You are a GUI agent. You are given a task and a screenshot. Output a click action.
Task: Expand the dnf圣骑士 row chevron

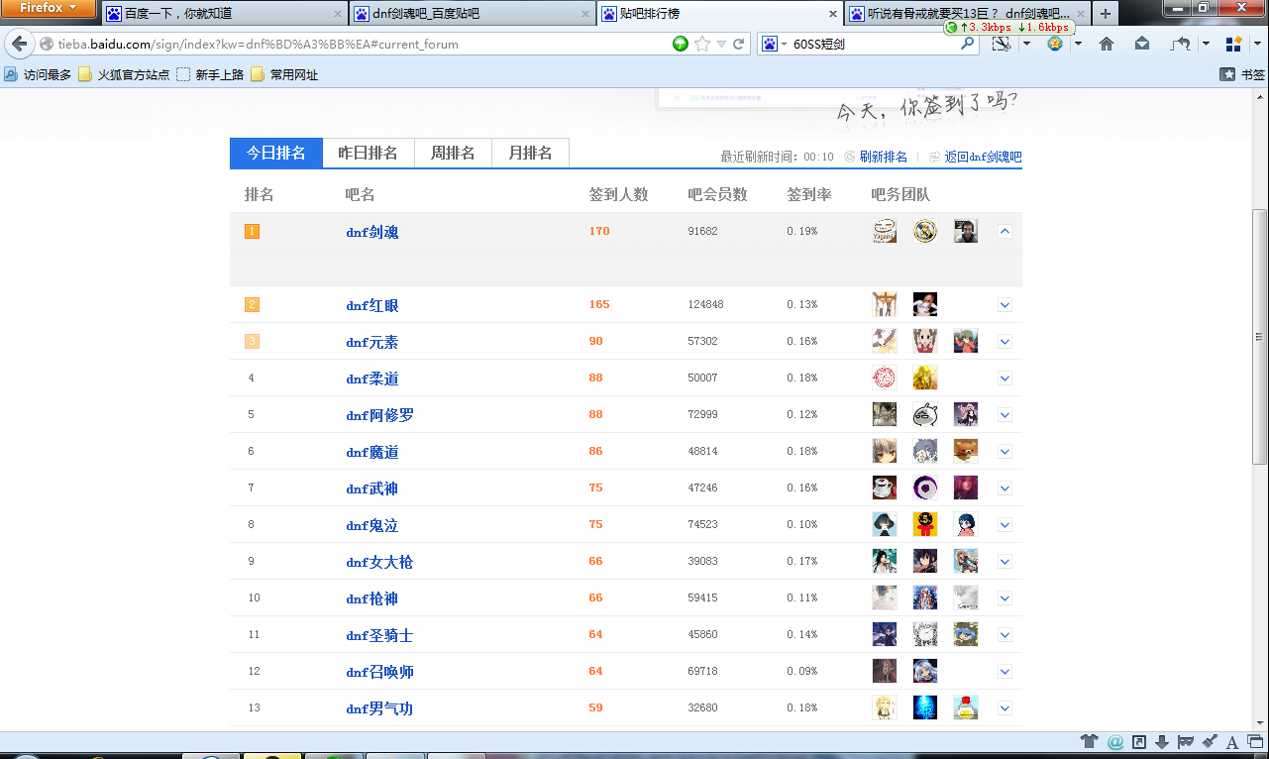coord(1005,635)
